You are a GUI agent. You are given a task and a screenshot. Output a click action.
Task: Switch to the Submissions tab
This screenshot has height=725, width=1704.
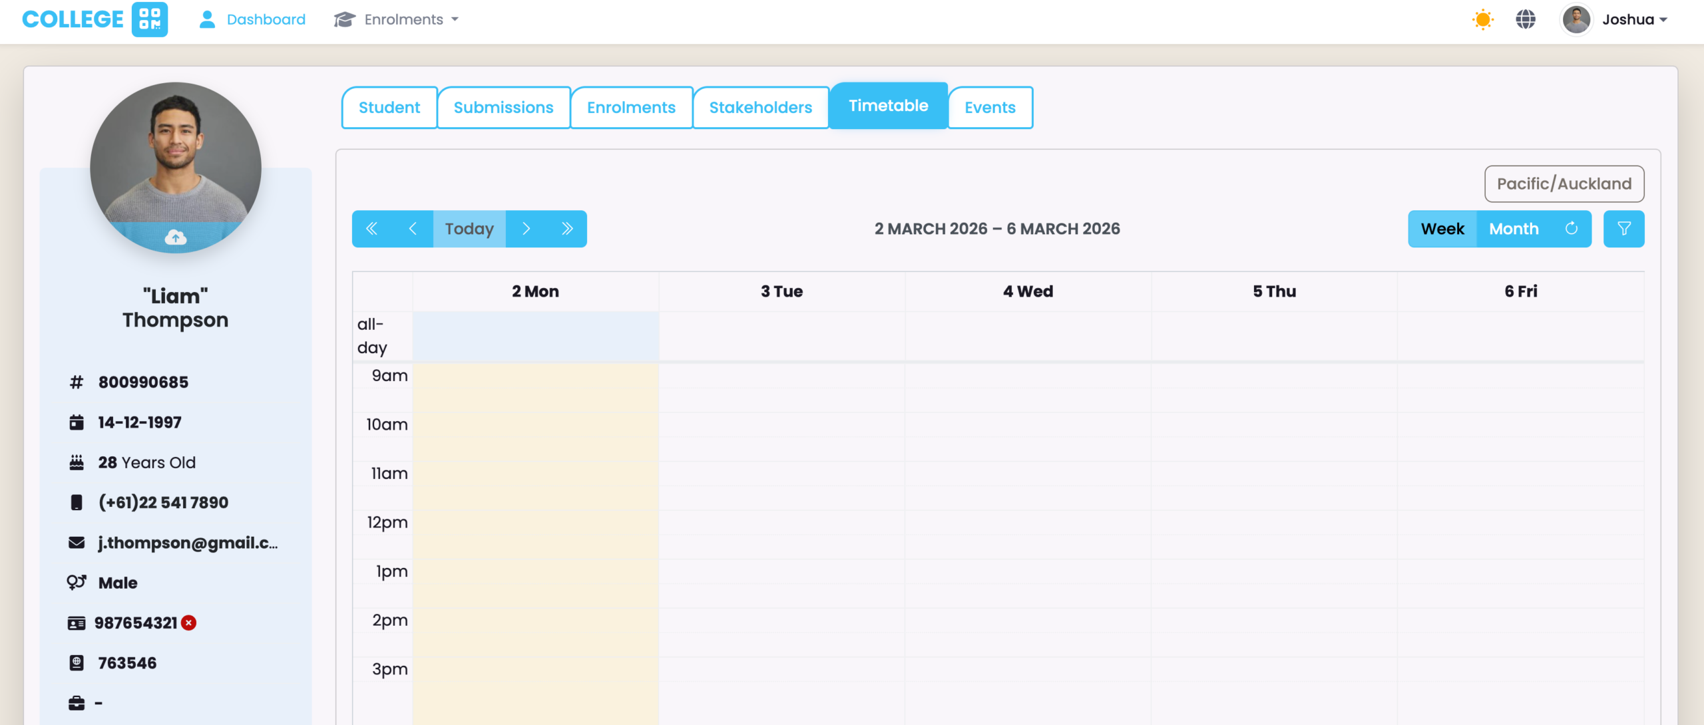point(503,107)
